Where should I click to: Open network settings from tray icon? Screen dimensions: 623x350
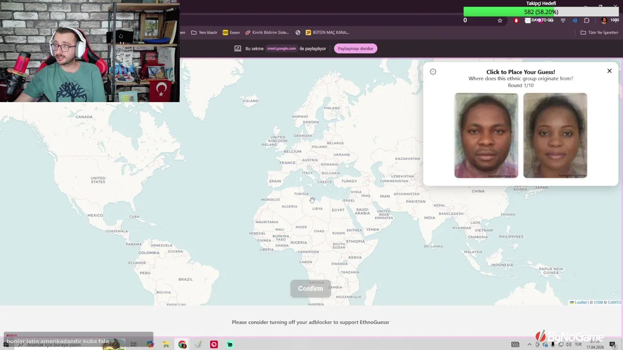click(x=560, y=345)
